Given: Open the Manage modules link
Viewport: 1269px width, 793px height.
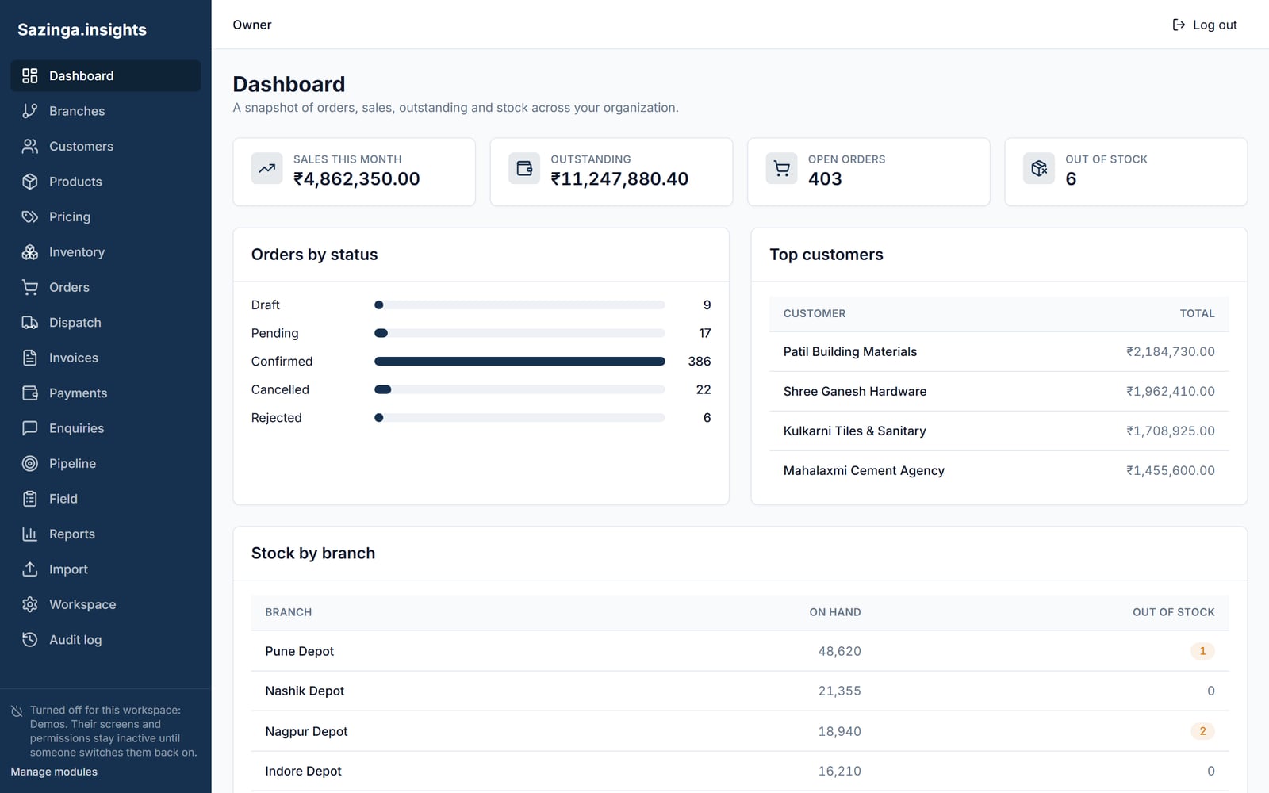Looking at the screenshot, I should pyautogui.click(x=54, y=772).
